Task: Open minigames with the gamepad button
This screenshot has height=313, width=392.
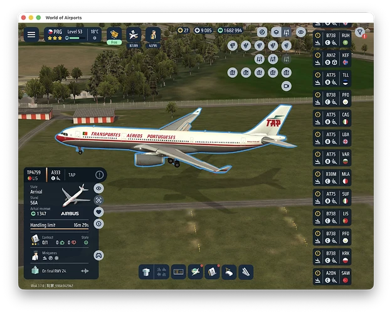Action: [x=98, y=255]
